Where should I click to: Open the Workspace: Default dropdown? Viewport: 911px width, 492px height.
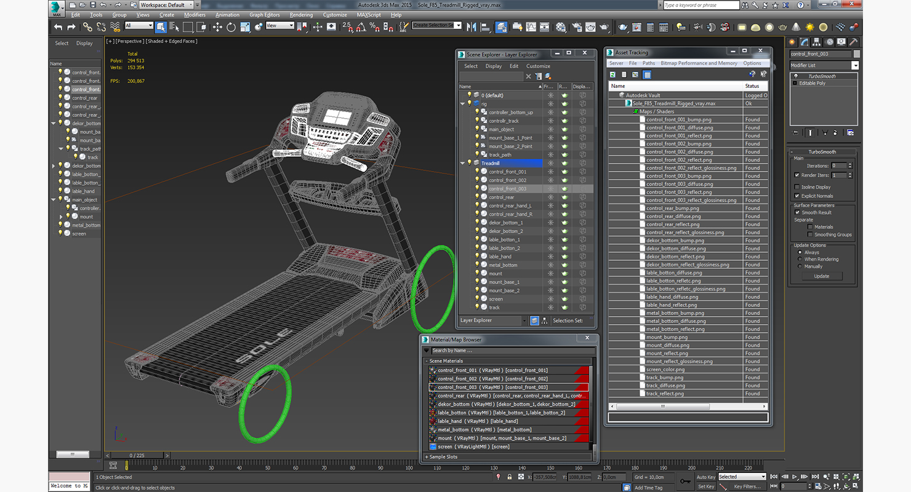[x=166, y=5]
